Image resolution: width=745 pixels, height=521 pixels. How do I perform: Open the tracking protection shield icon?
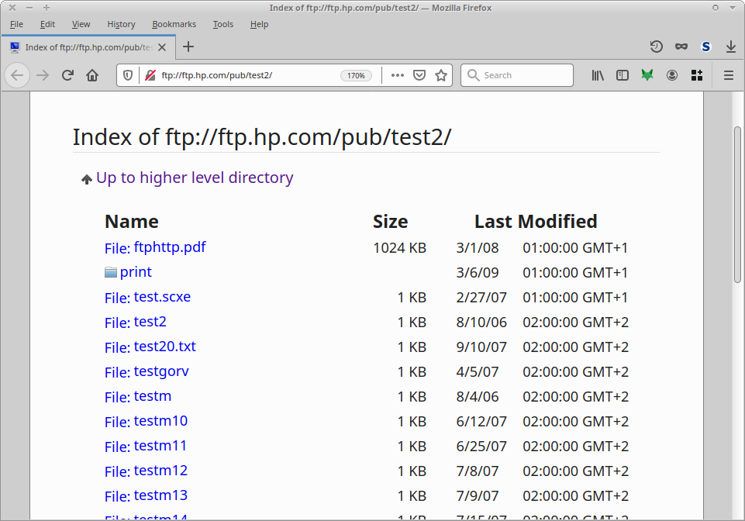point(129,75)
